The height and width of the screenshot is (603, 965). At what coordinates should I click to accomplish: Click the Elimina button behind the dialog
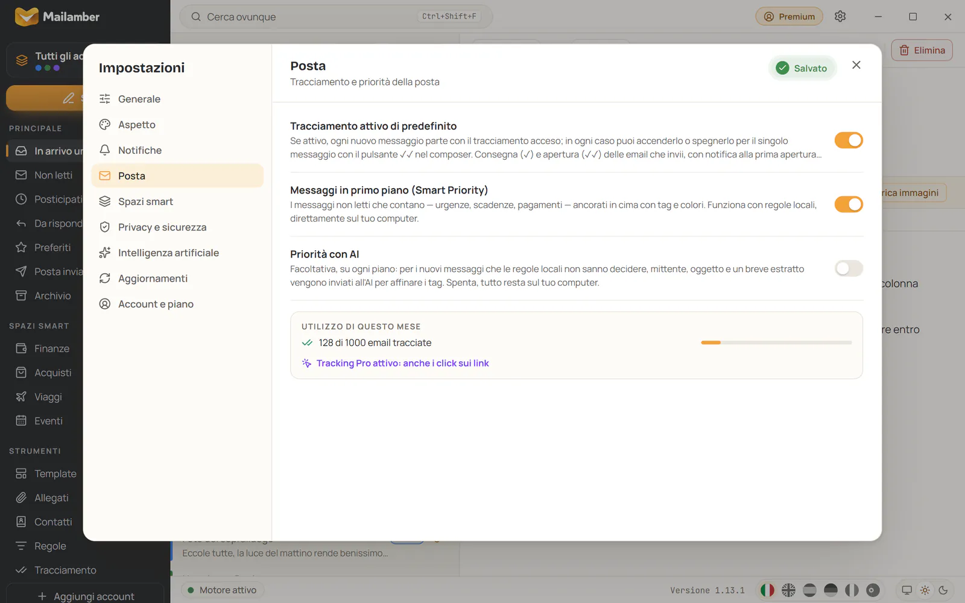point(922,50)
